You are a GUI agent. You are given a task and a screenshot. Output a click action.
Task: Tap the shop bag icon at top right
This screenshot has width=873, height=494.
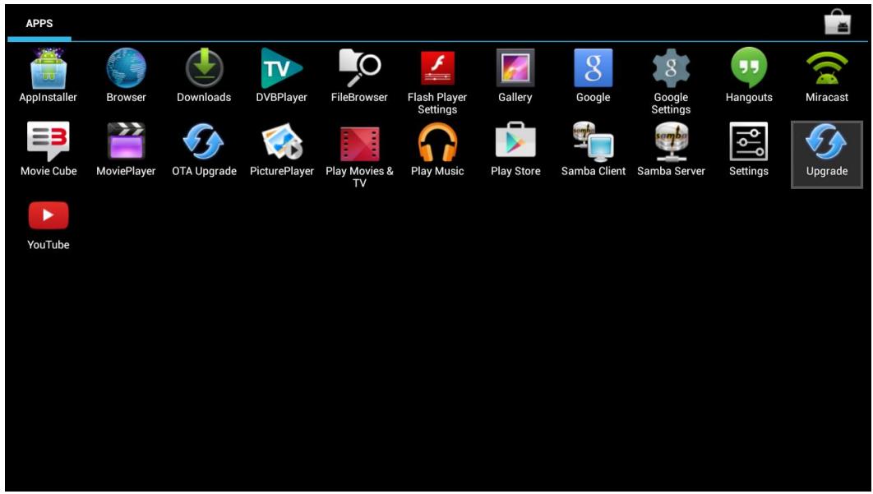point(838,22)
